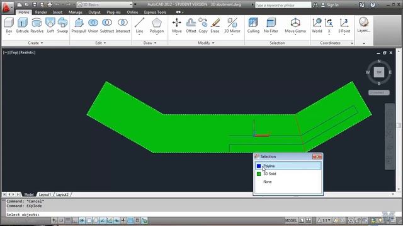Click the keyword search input field
Screen dimensions: 403x226
(283, 5)
